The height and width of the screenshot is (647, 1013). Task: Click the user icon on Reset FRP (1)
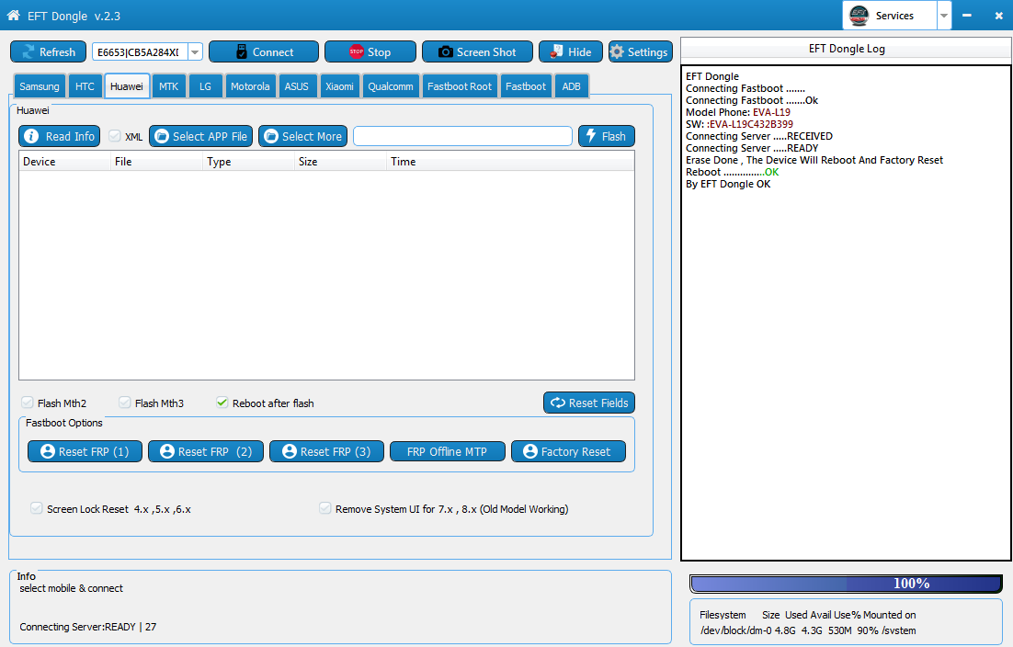[48, 451]
